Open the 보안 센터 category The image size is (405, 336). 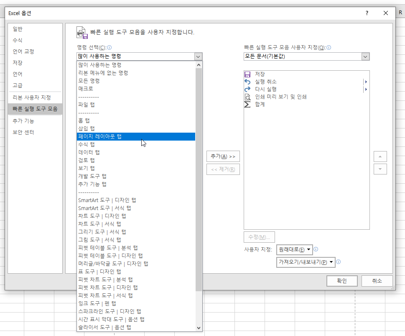tap(35, 133)
